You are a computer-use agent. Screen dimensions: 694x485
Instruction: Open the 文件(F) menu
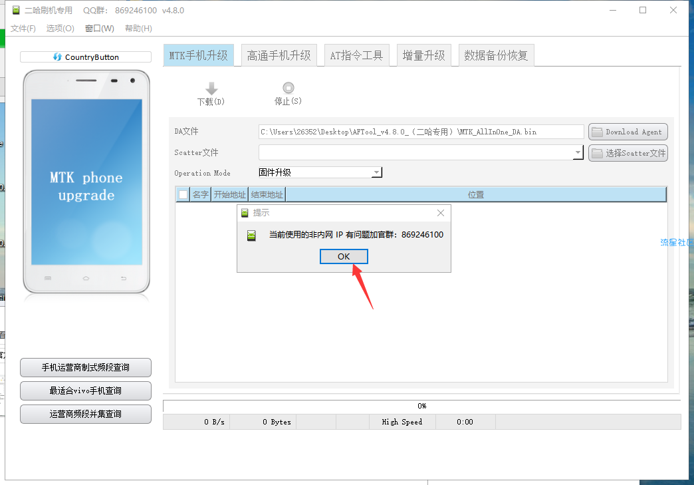pyautogui.click(x=23, y=29)
